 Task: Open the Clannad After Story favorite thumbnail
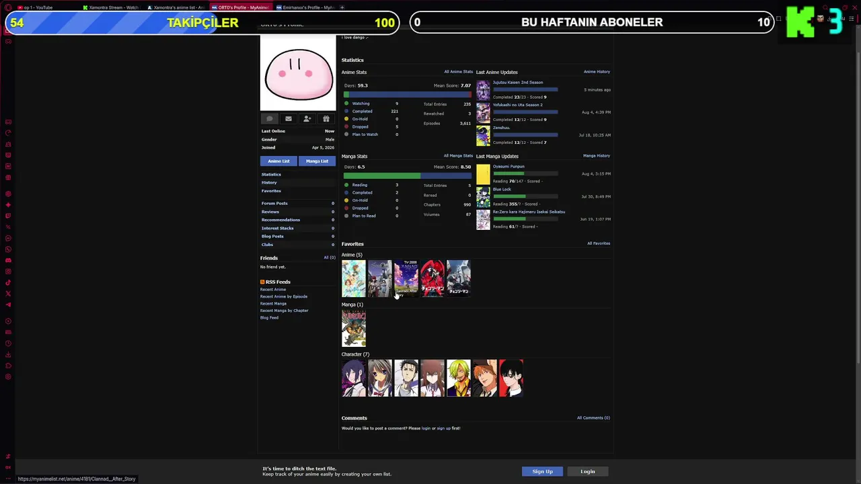406,278
